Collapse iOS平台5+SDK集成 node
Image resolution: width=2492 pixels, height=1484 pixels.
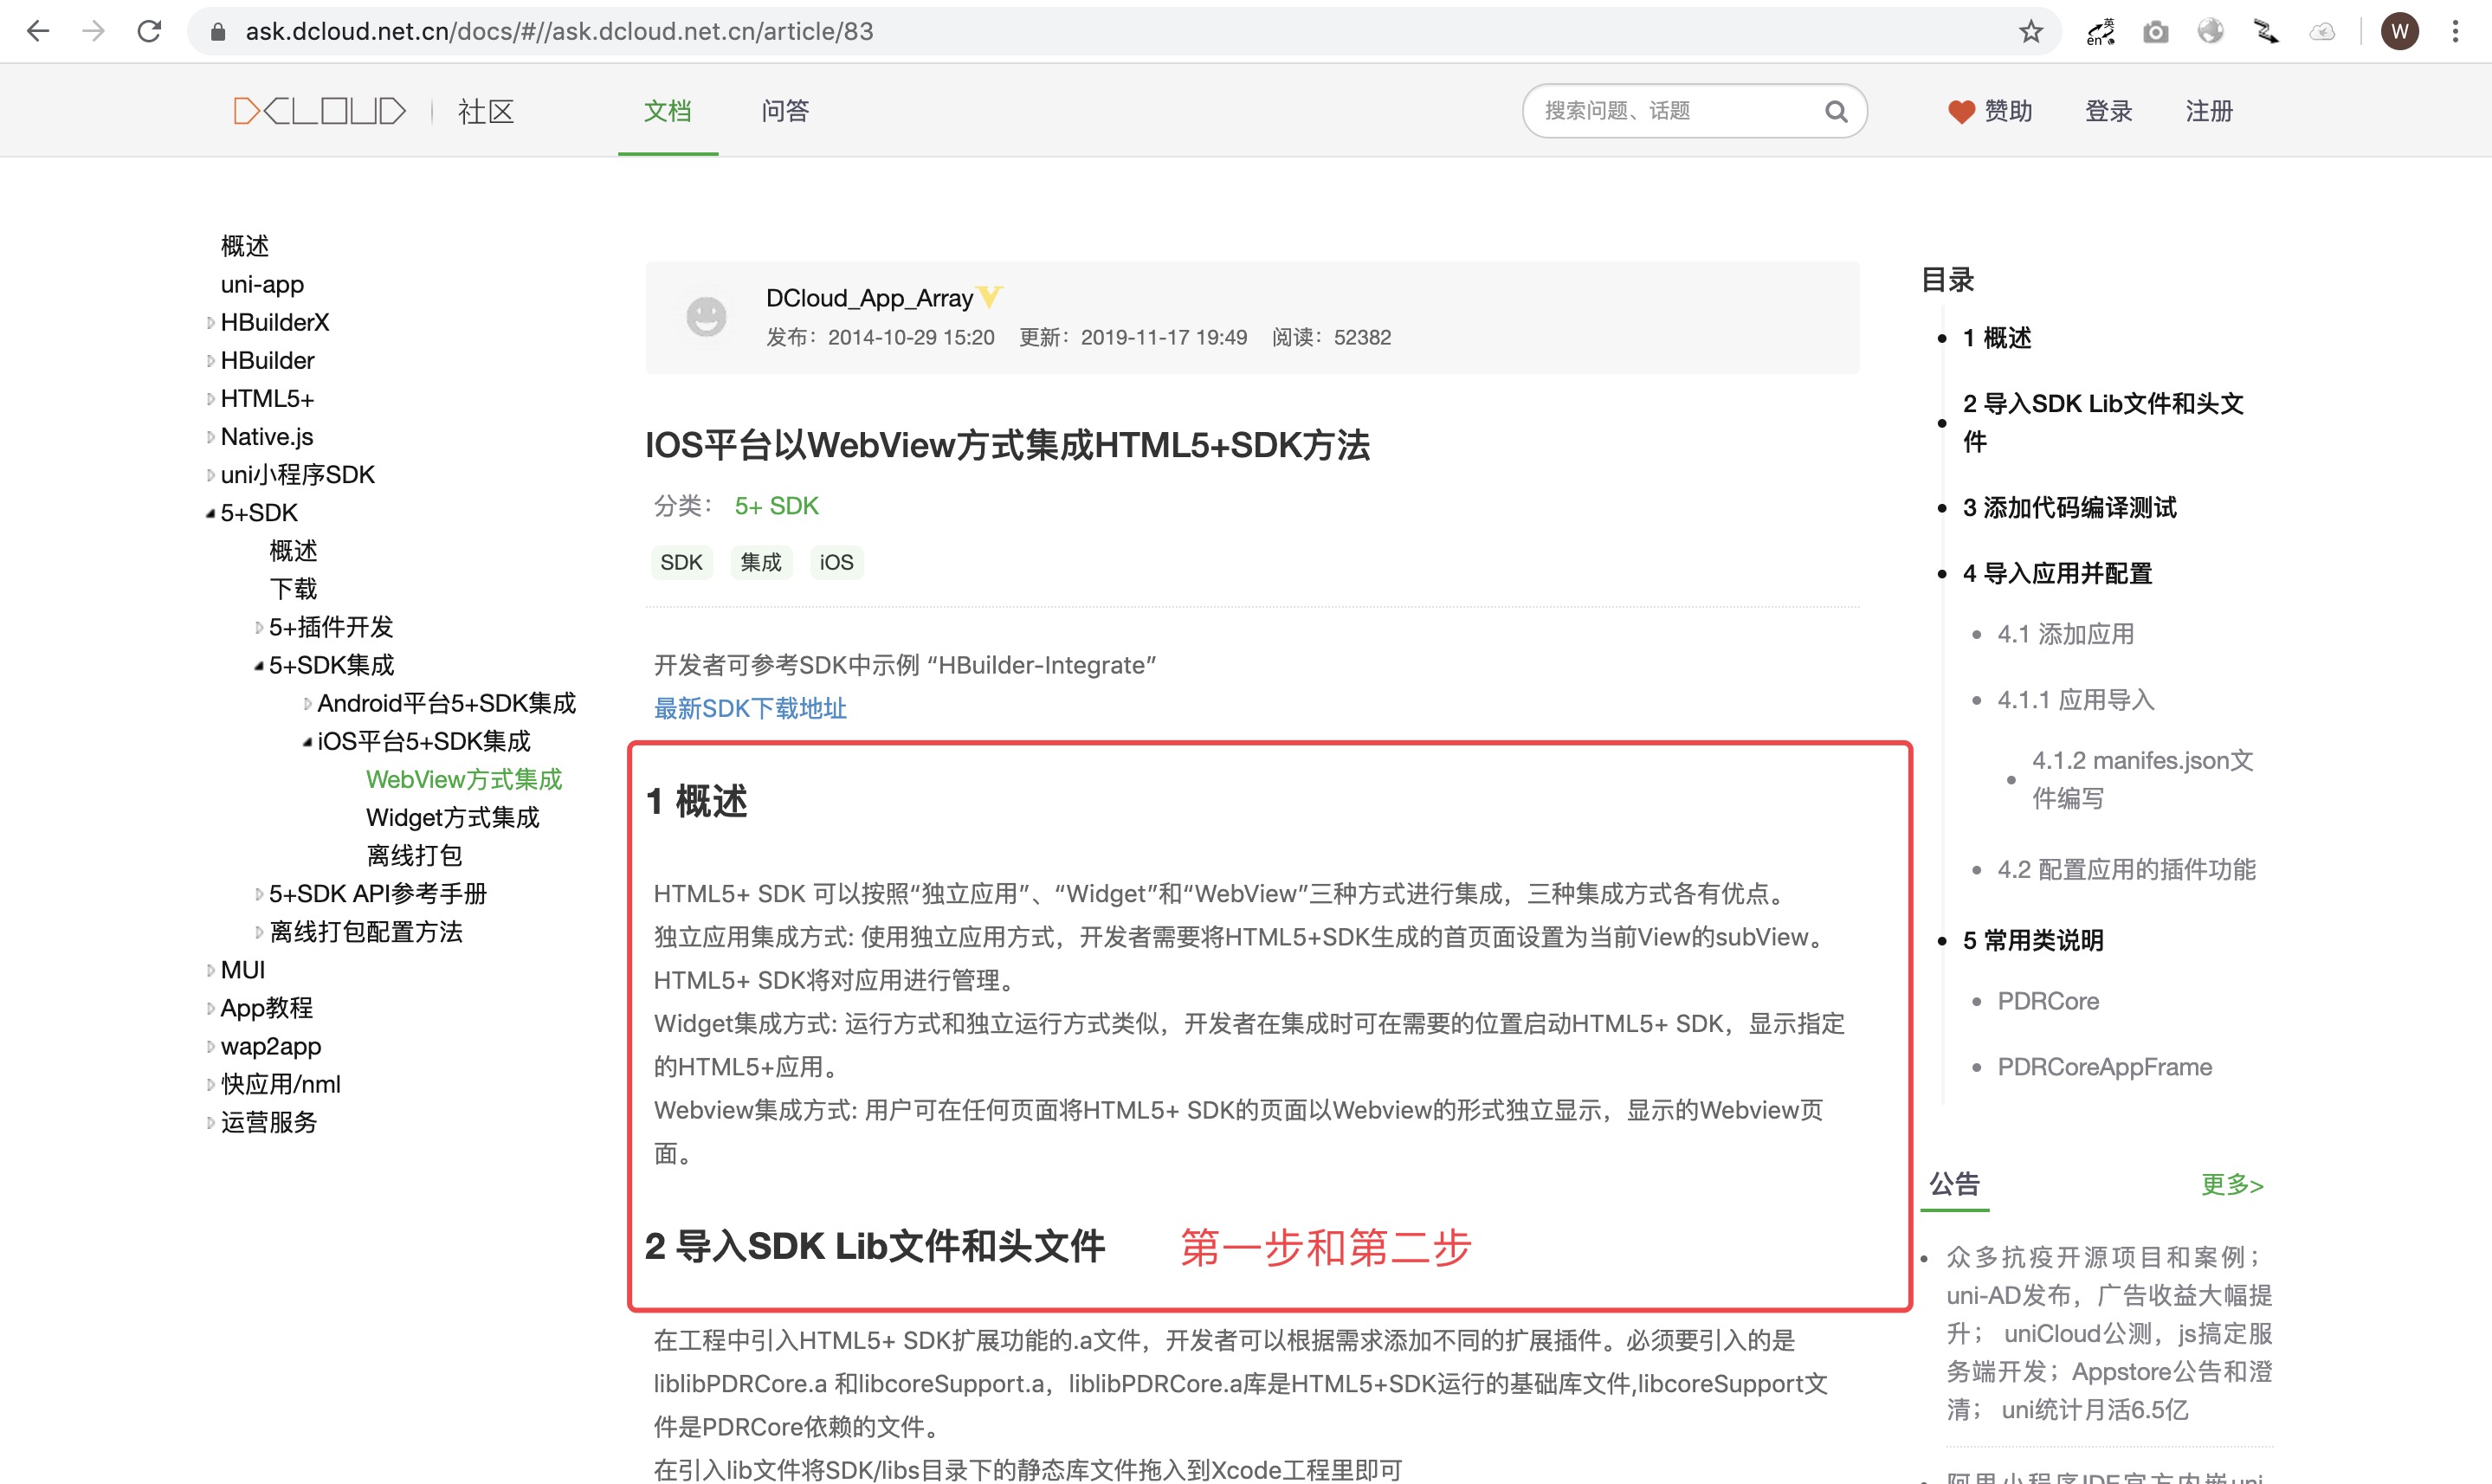pos(307,742)
